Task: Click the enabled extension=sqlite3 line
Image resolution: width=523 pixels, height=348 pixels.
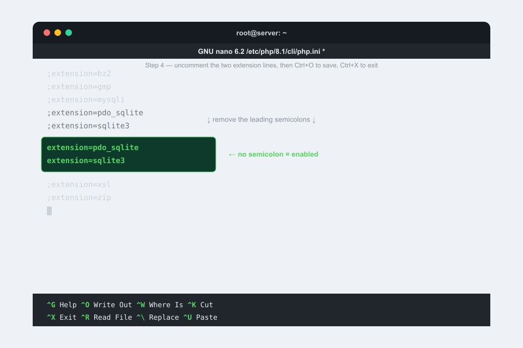Action: tap(86, 160)
